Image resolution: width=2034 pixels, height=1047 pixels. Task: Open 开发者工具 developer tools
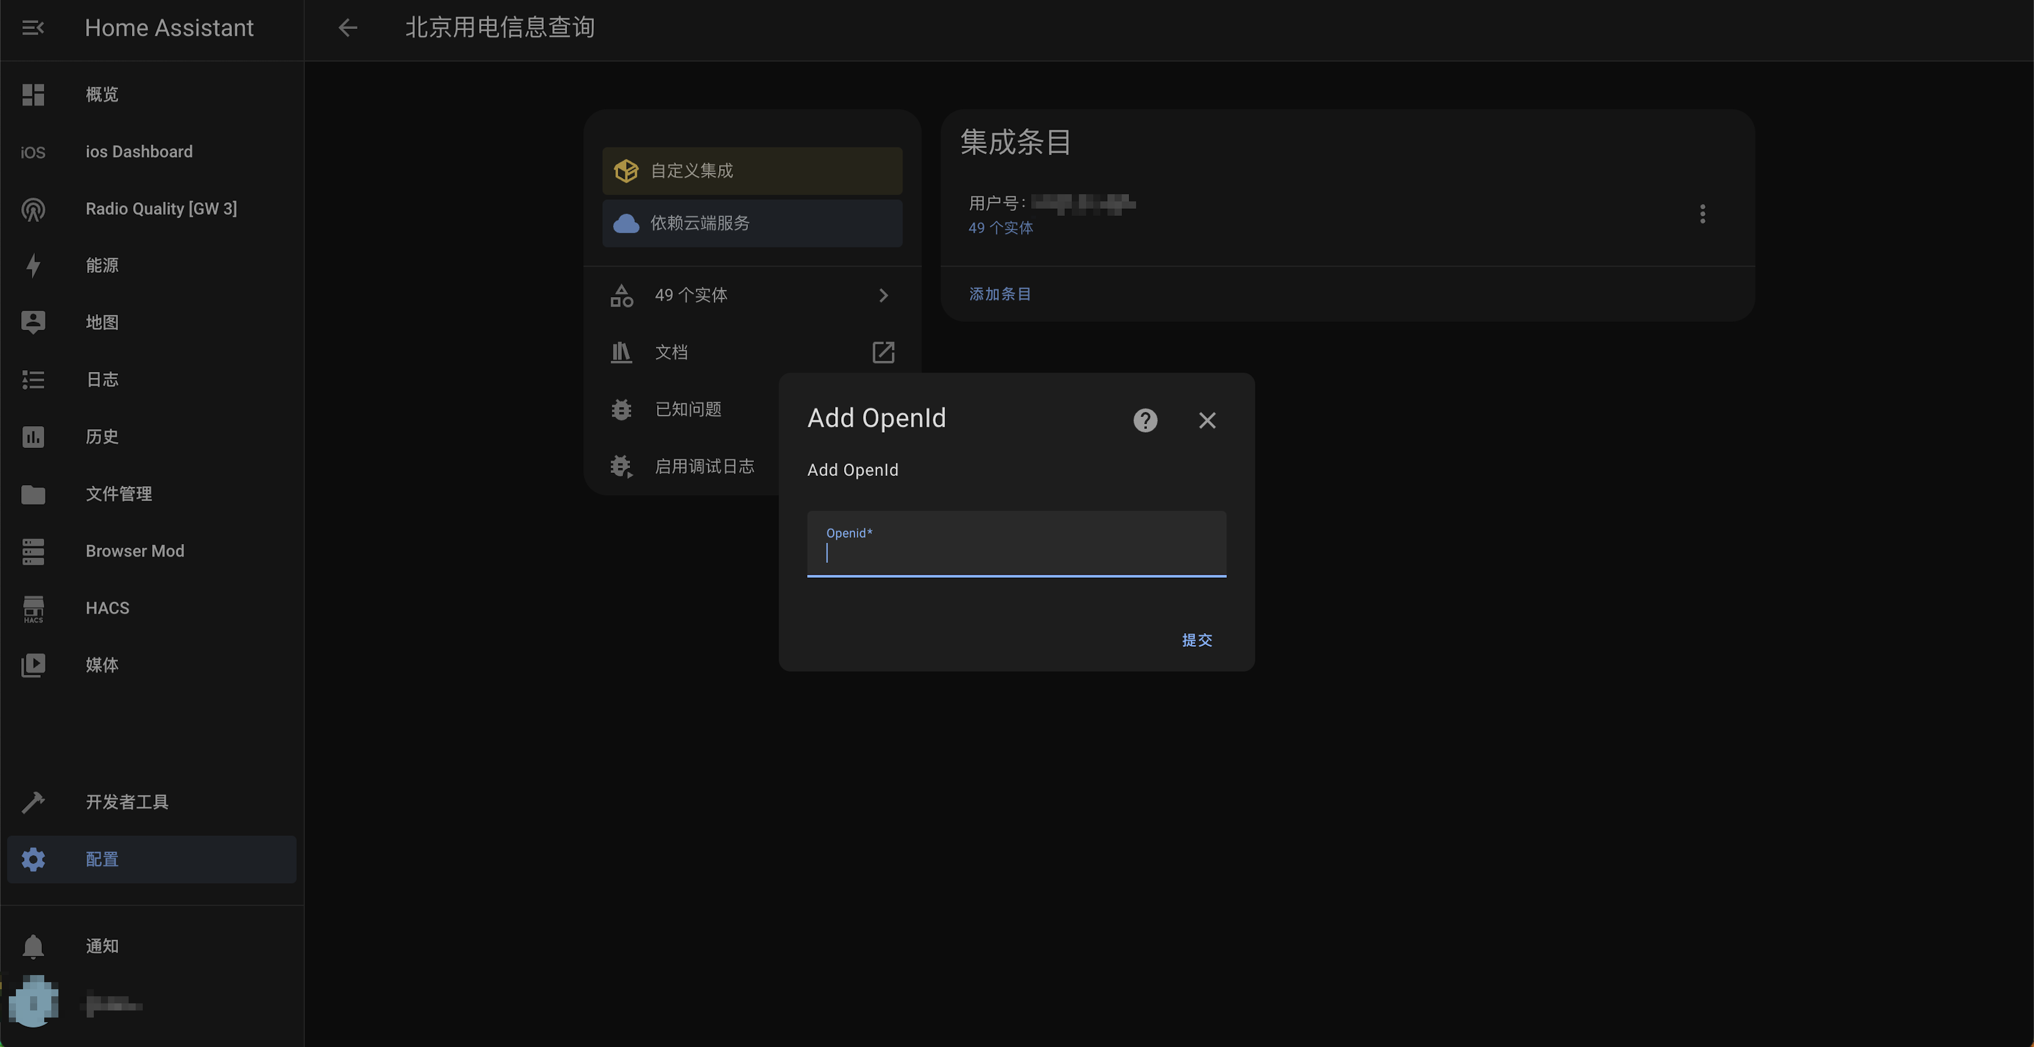(x=126, y=802)
